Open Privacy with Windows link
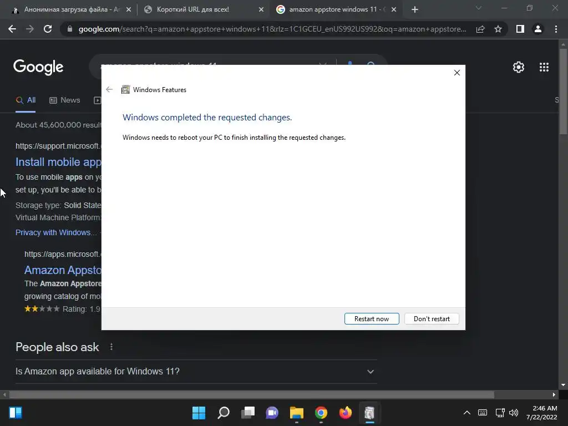568x426 pixels. tap(56, 232)
